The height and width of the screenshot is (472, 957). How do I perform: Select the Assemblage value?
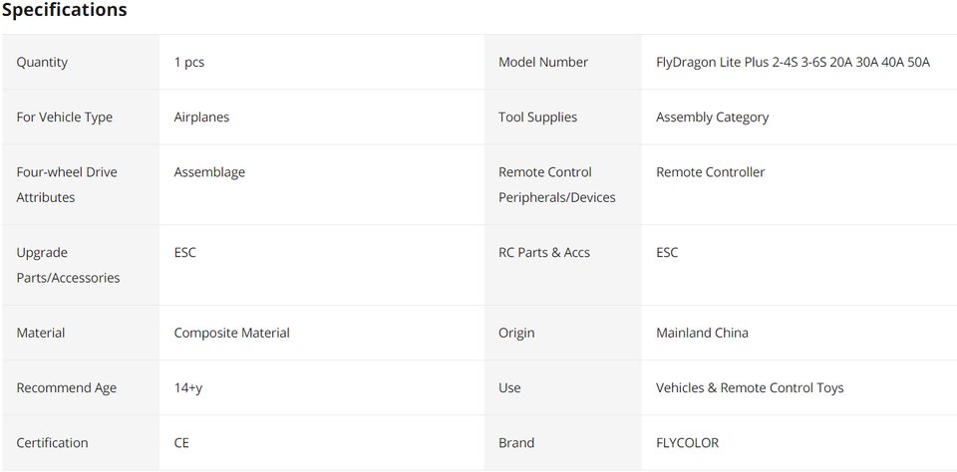coord(209,172)
